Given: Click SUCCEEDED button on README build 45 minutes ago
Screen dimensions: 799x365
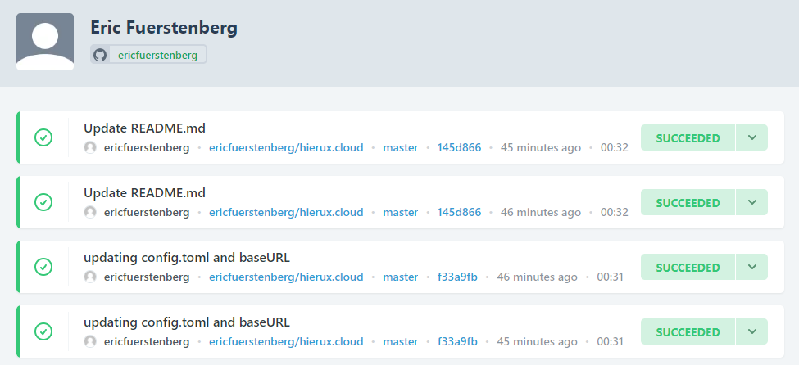Looking at the screenshot, I should 688,138.
